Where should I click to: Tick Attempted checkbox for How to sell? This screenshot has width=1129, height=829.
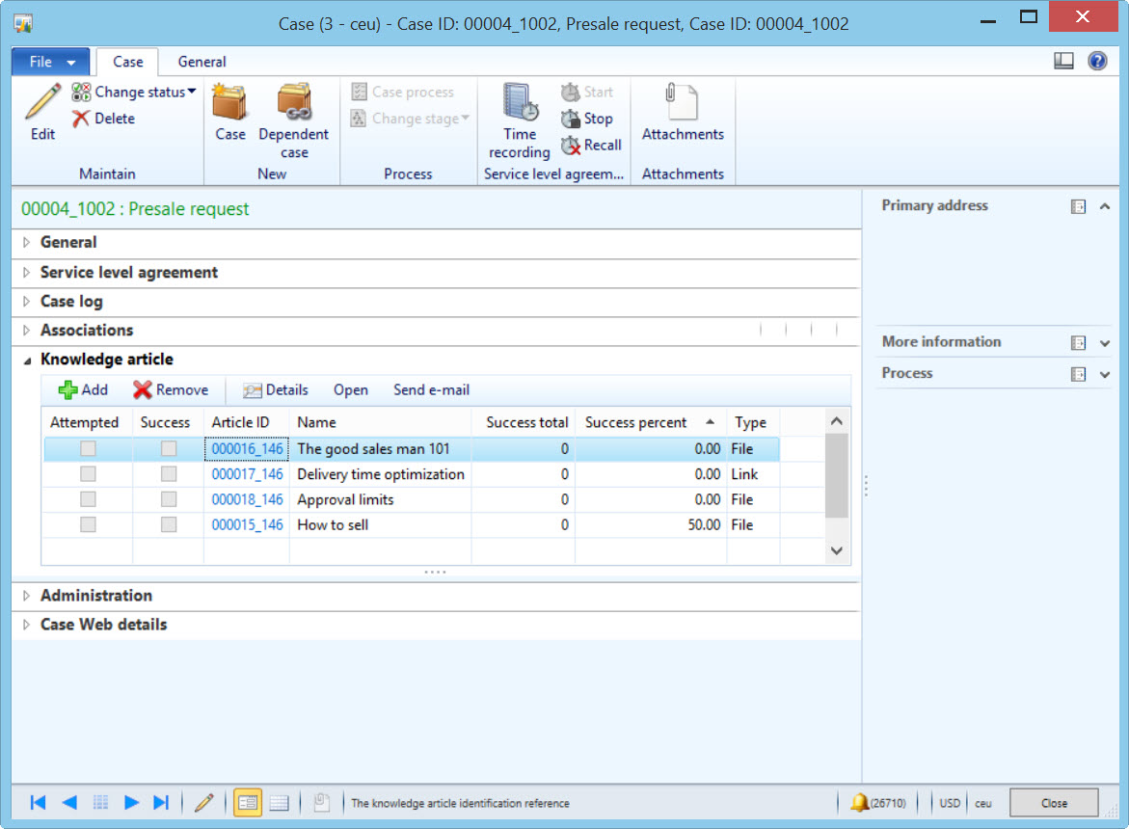(88, 524)
